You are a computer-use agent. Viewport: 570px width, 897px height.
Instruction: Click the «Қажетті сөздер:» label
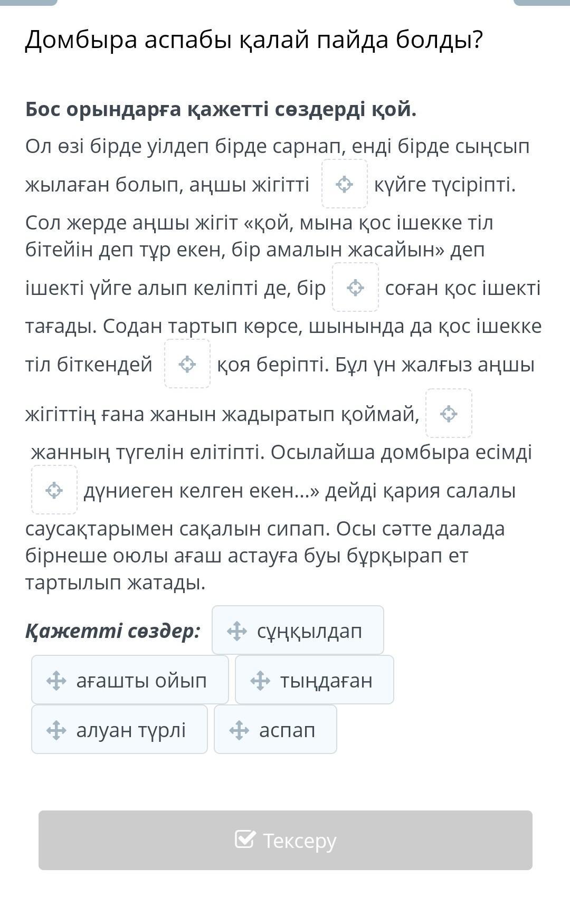[113, 631]
